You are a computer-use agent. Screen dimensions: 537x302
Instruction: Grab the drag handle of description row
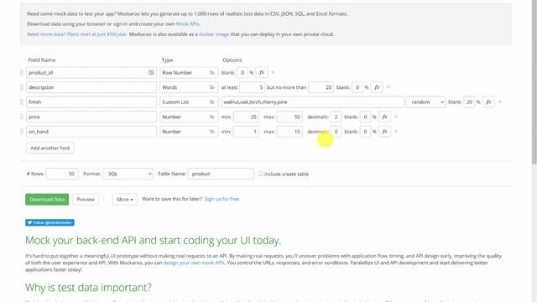coord(22,87)
